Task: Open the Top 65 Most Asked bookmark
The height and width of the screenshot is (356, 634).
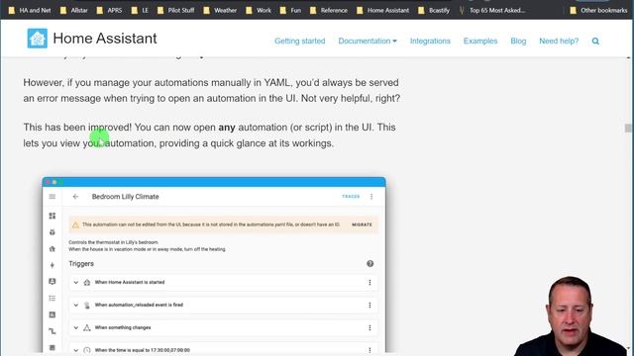Action: pyautogui.click(x=492, y=11)
